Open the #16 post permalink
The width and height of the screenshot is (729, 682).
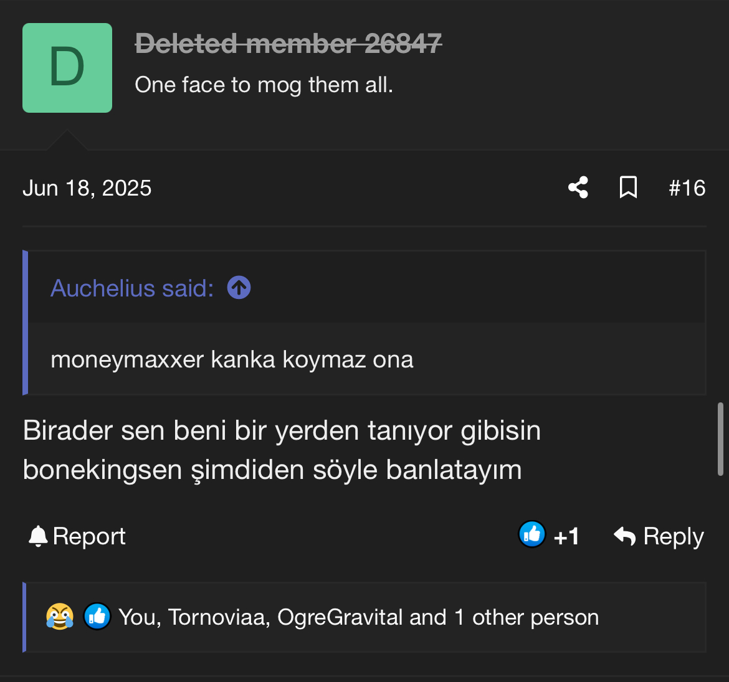click(x=687, y=188)
